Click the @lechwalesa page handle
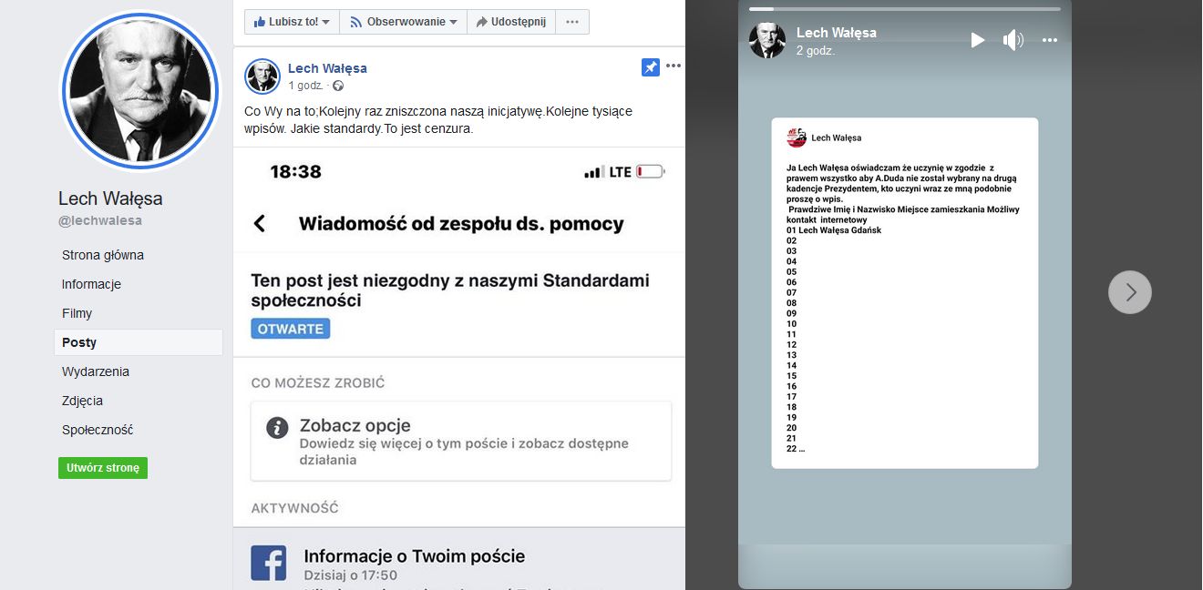Image resolution: width=1203 pixels, height=590 pixels. [100, 220]
